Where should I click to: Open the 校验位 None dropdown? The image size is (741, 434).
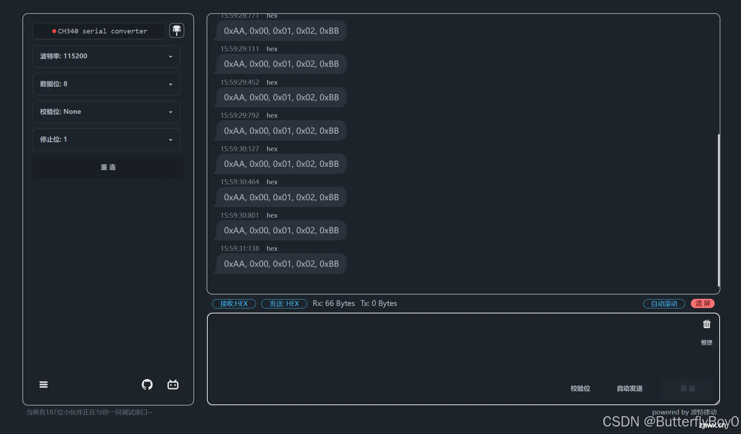(x=106, y=112)
